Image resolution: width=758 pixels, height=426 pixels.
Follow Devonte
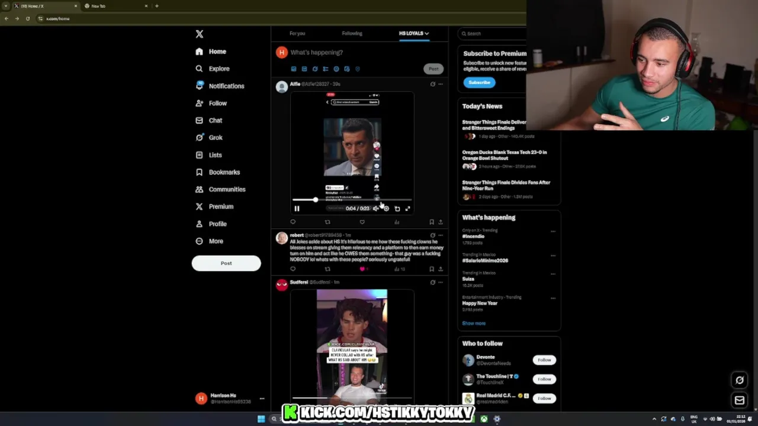tap(544, 360)
